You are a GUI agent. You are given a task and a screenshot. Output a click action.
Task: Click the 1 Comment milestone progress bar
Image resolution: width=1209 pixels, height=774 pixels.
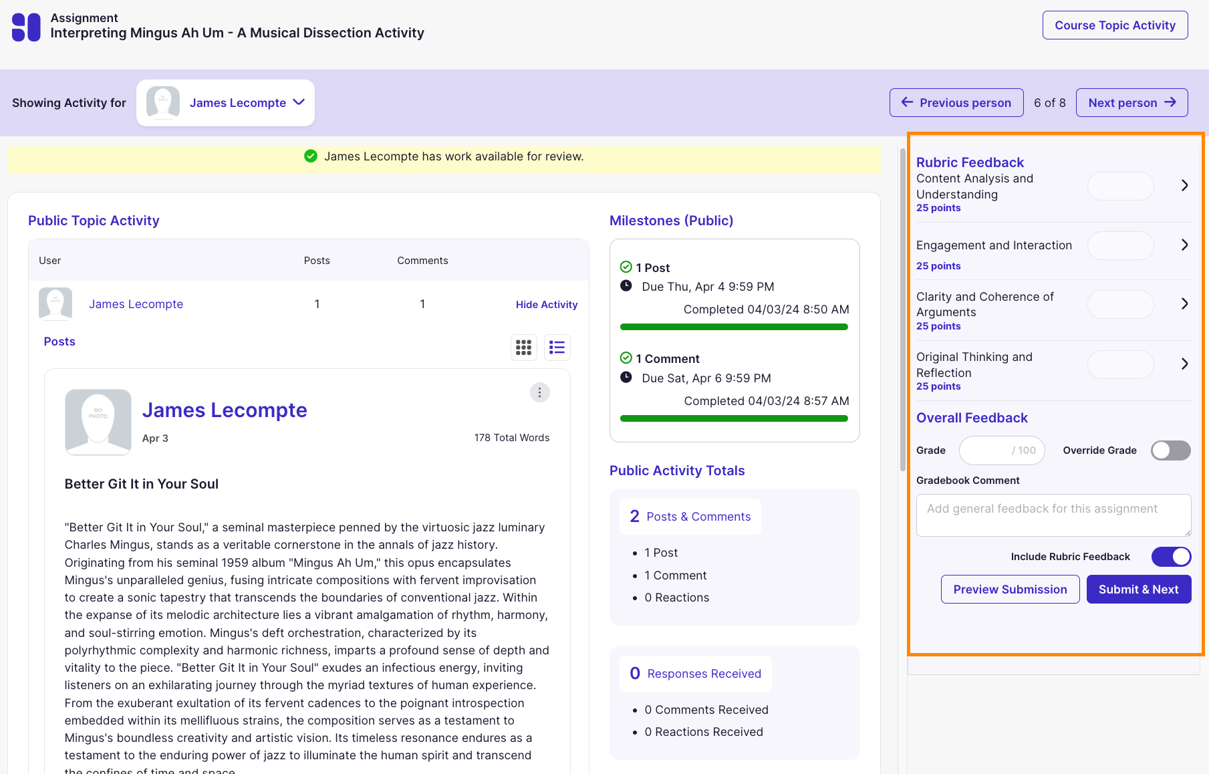(x=734, y=418)
